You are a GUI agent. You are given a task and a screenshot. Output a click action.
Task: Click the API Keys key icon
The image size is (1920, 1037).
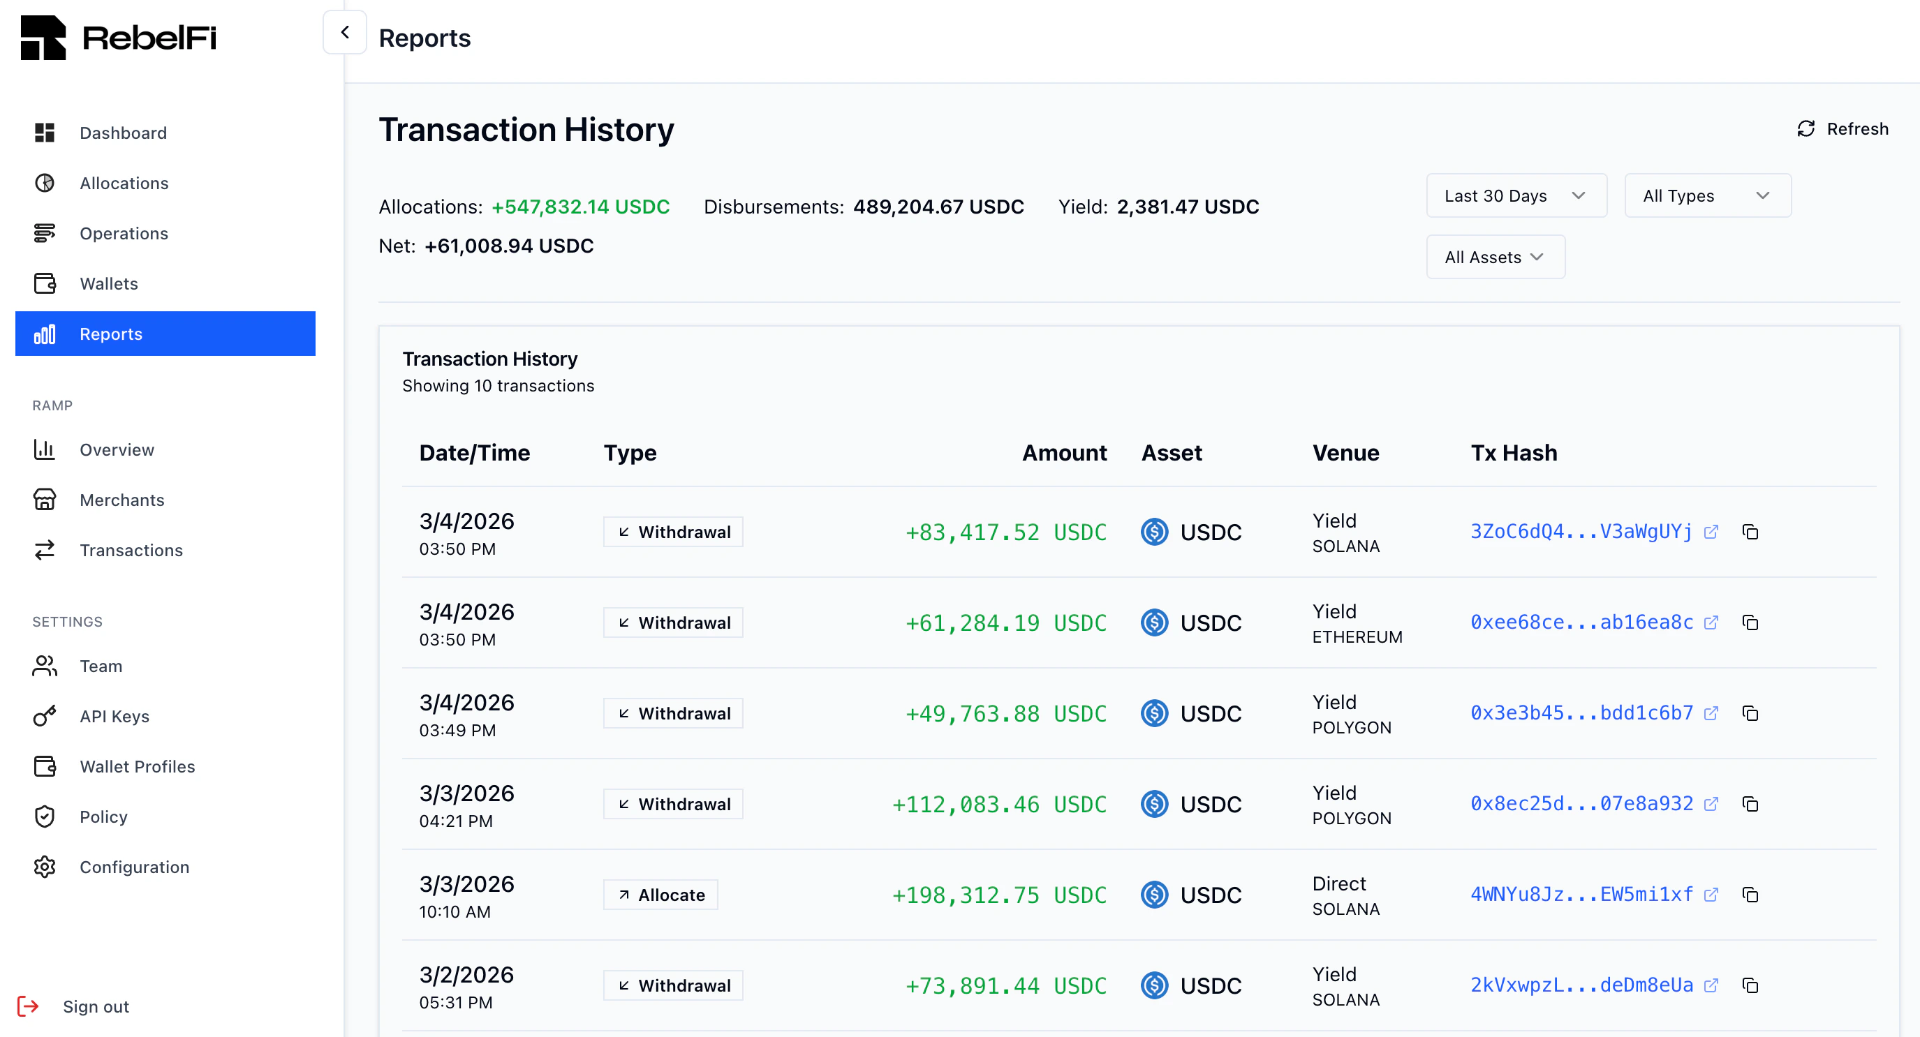tap(45, 716)
